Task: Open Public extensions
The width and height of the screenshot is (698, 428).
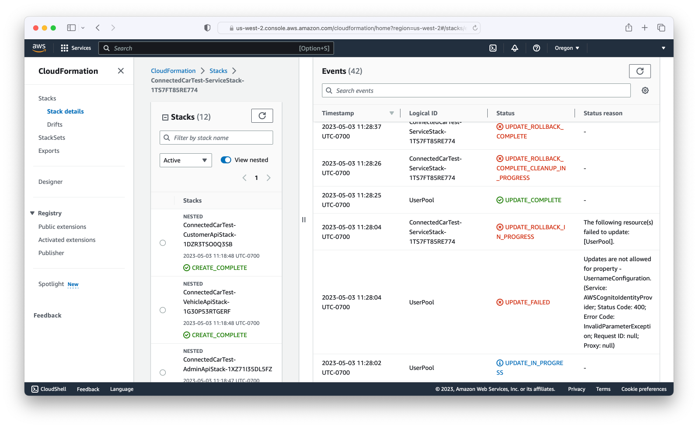Action: pos(62,227)
